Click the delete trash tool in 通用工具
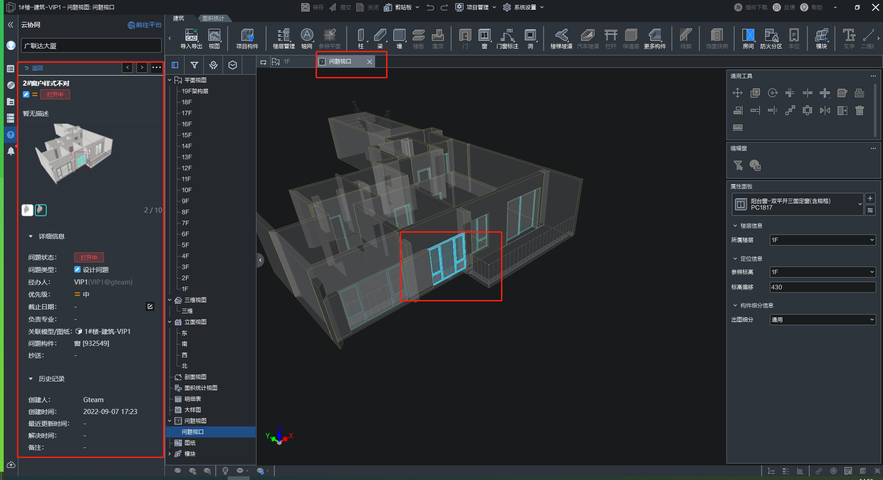Screen dimensions: 883x480 [x=860, y=110]
